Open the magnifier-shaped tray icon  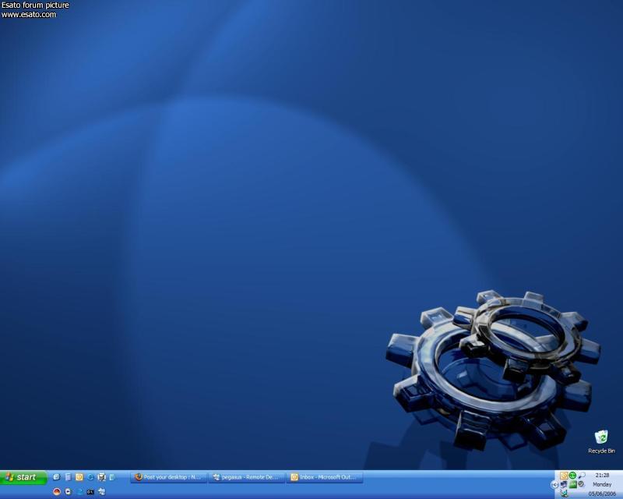point(582,476)
